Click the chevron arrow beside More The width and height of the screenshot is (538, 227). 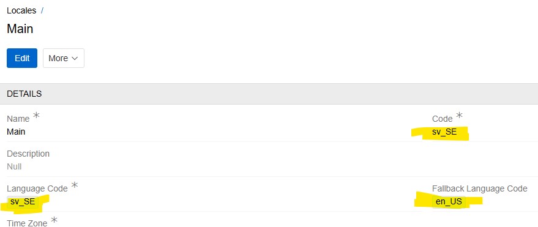coord(75,59)
